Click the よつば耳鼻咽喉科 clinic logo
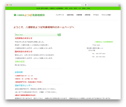 point(29,15)
